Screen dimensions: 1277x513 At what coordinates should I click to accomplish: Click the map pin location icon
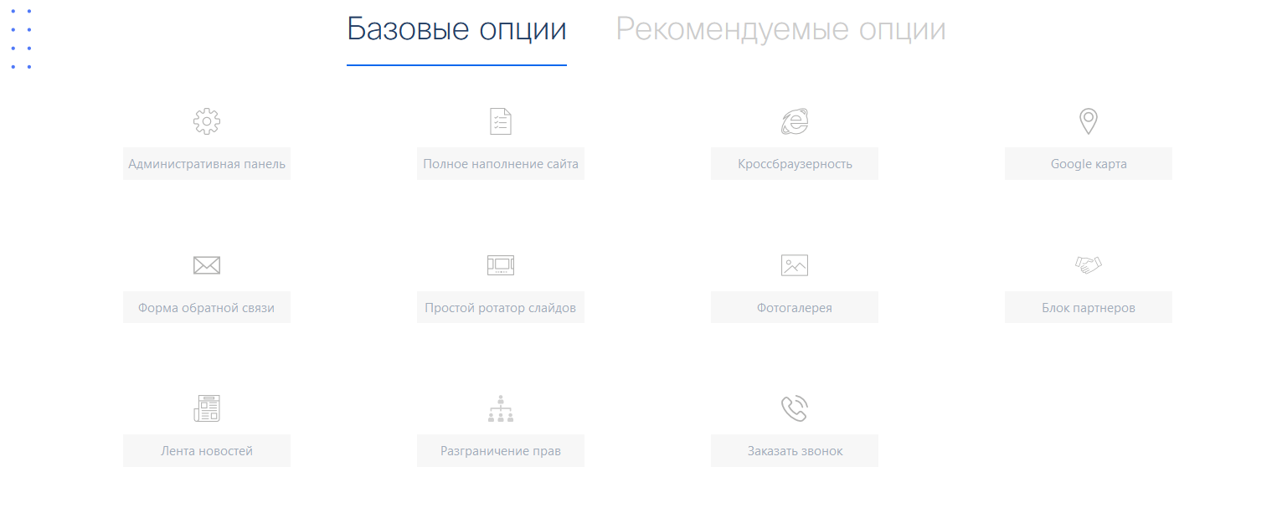click(x=1088, y=121)
